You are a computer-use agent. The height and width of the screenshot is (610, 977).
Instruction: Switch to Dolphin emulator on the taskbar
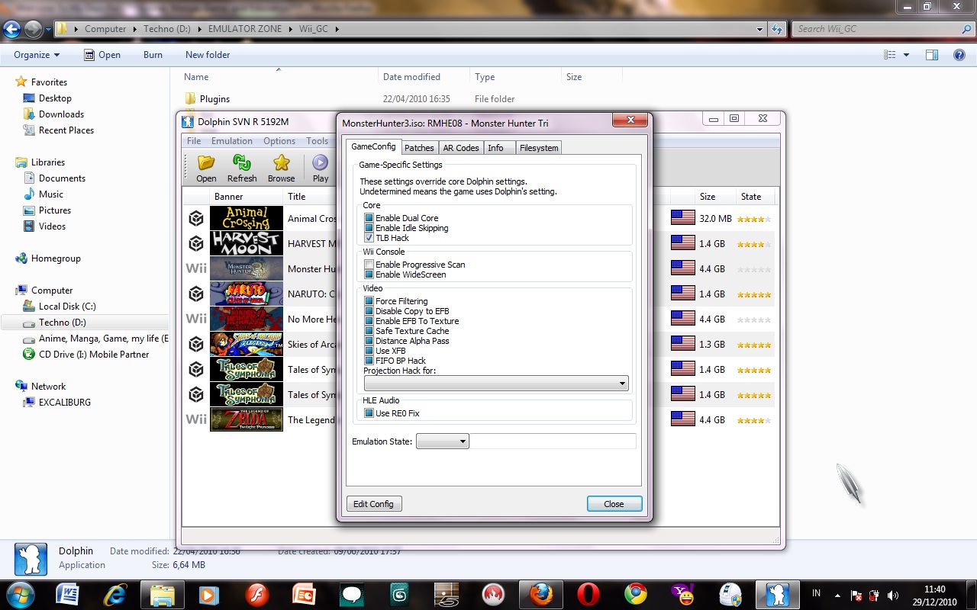click(777, 594)
